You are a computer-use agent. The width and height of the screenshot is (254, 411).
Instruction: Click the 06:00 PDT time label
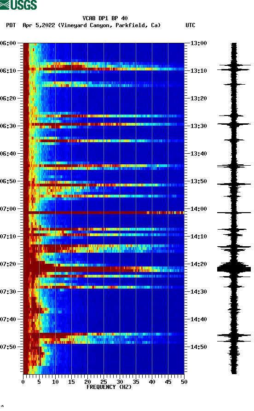click(x=8, y=43)
